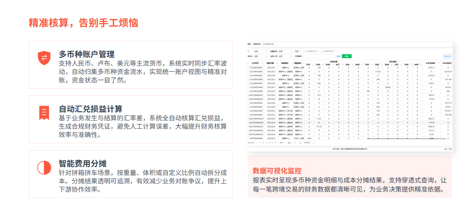Click the half-circle icon beside 智能费用分摊
The width and height of the screenshot is (476, 215).
pyautogui.click(x=44, y=167)
